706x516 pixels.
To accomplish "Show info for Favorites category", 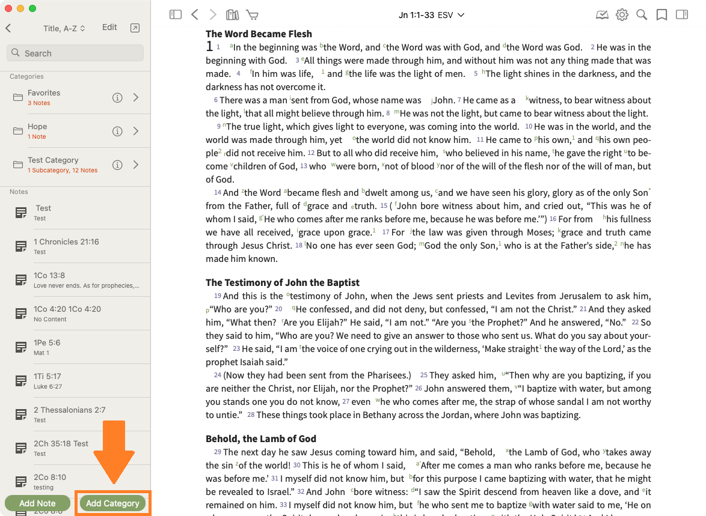I will click(118, 98).
